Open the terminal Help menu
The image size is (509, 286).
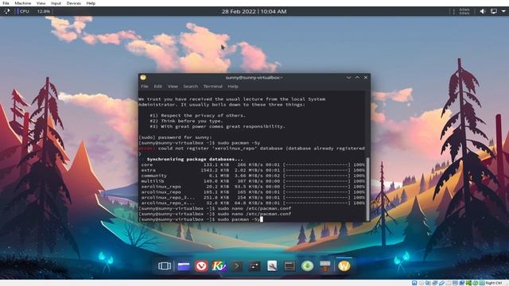(x=233, y=87)
